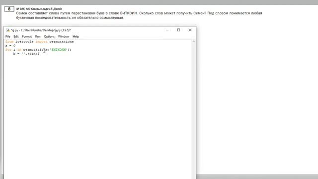Open the Help menu
This screenshot has height=179, width=318.
tap(76, 36)
